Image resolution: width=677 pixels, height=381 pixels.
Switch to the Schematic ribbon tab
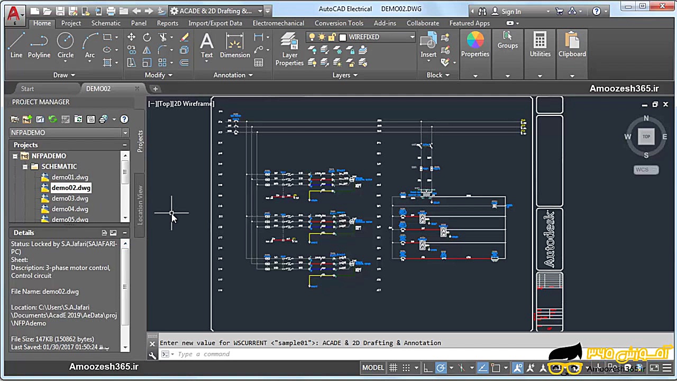106,23
